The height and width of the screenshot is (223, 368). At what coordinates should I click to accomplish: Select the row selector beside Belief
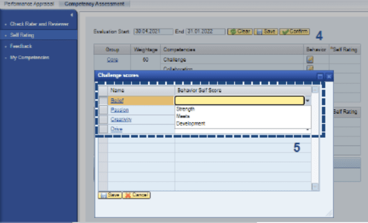(x=103, y=101)
